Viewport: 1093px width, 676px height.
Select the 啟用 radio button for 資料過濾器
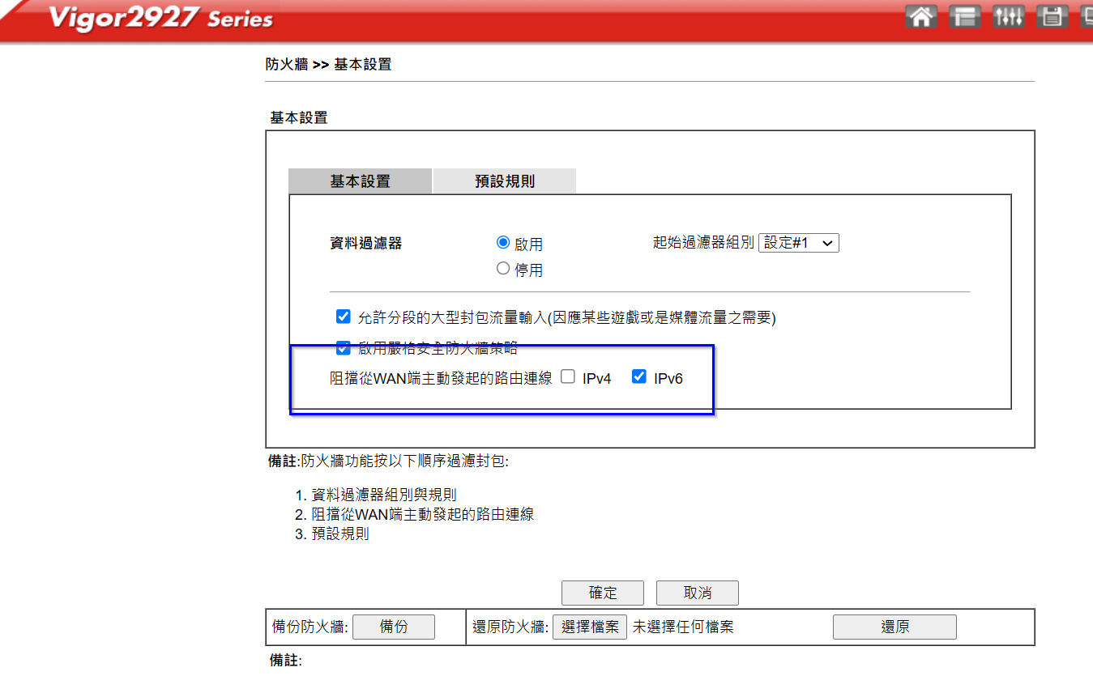pos(503,243)
